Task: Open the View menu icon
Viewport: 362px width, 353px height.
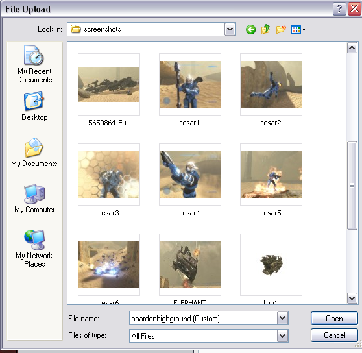Action: (x=298, y=29)
